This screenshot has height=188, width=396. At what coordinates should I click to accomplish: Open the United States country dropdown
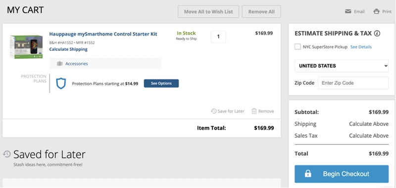tap(342, 66)
